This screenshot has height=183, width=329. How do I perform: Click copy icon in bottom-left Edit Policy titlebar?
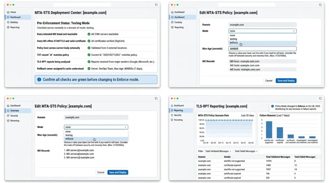[x=156, y=99]
